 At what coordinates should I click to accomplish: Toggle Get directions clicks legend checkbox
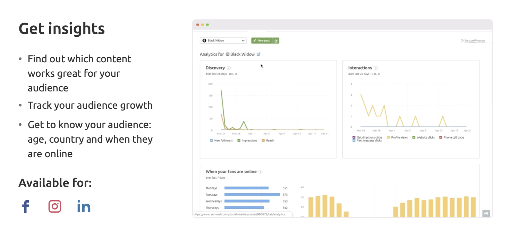pos(354,137)
